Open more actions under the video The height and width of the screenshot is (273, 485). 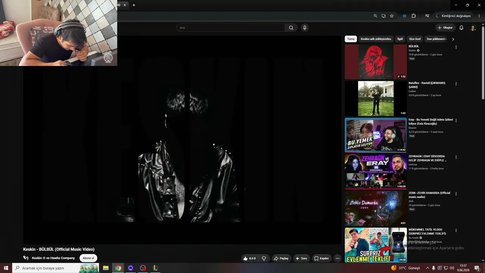(338, 258)
